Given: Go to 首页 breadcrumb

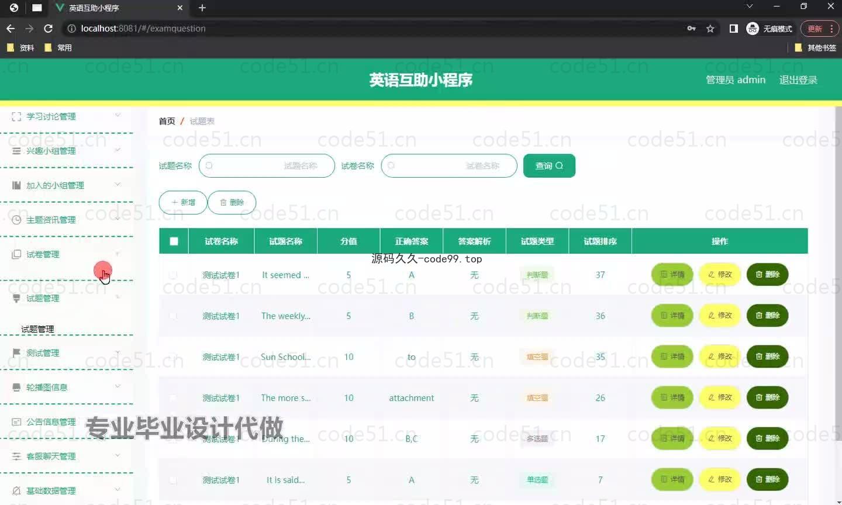Looking at the screenshot, I should (167, 121).
